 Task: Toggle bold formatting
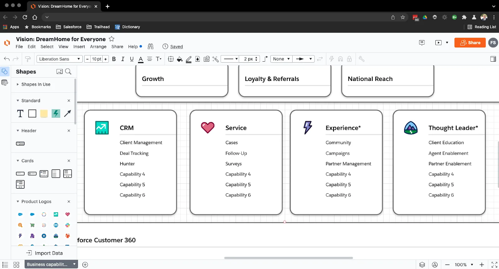114,59
